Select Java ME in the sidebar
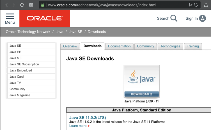 [31, 58]
